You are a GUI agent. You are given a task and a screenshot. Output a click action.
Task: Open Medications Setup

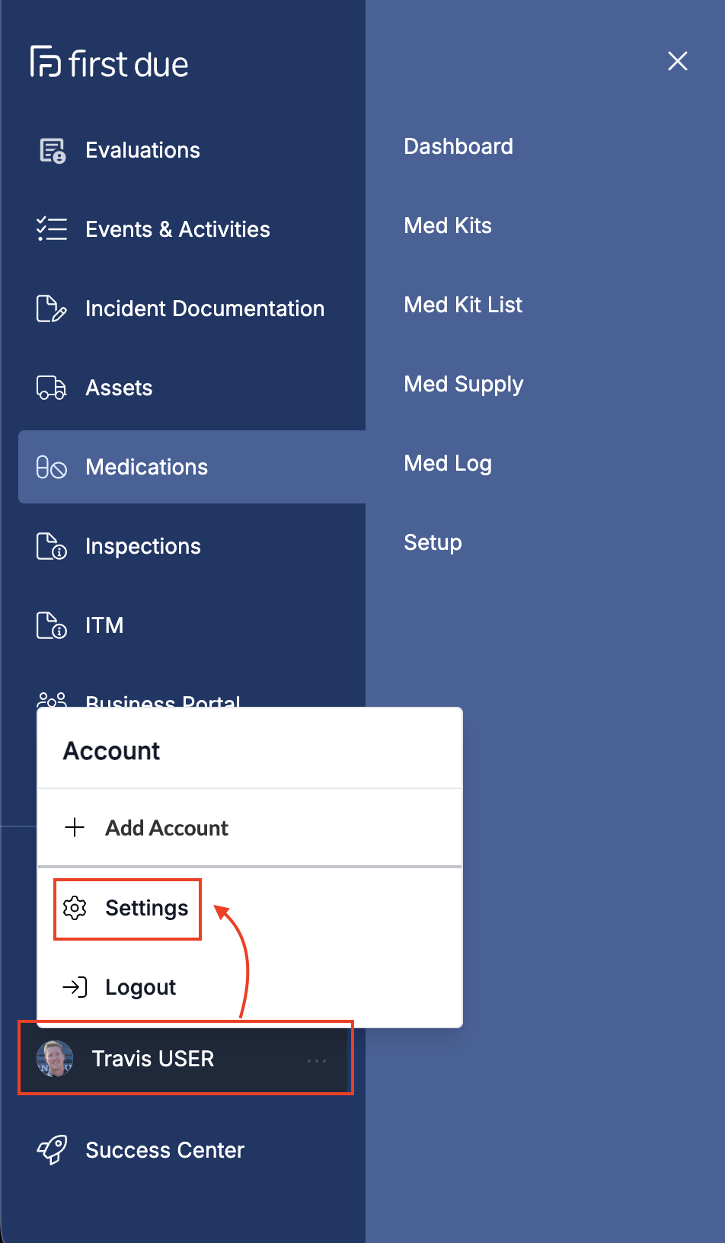pyautogui.click(x=433, y=543)
